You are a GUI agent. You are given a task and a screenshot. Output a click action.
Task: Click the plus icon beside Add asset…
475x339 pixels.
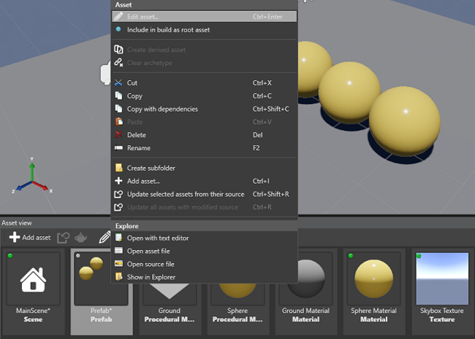(x=119, y=181)
